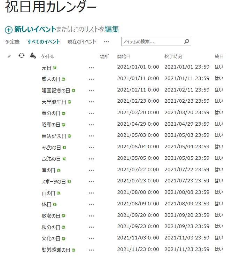The width and height of the screenshot is (240, 260).
Task: Open the 成人の日 event
Action: 51,79
